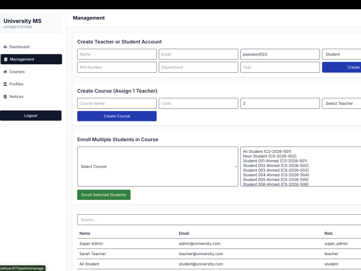Select Noor Student (CS-2026-002) in list
The image size is (361, 271).
270,156
